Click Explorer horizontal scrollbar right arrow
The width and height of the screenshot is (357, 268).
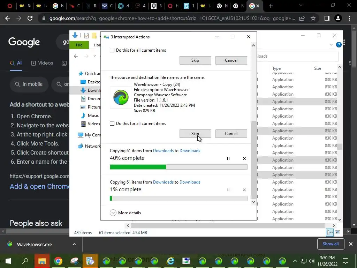pos(334,226)
